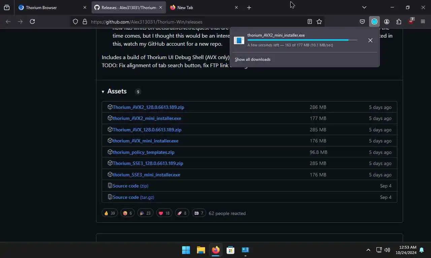
Task: Download Thorium_AVX2_128.0.6613.189.zip
Action: pyautogui.click(x=148, y=107)
